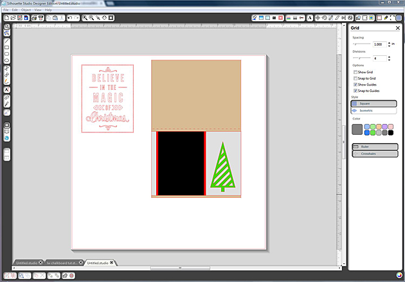Image resolution: width=405 pixels, height=282 pixels.
Task: Enable the Snap to Grid checkbox
Action: (355, 78)
